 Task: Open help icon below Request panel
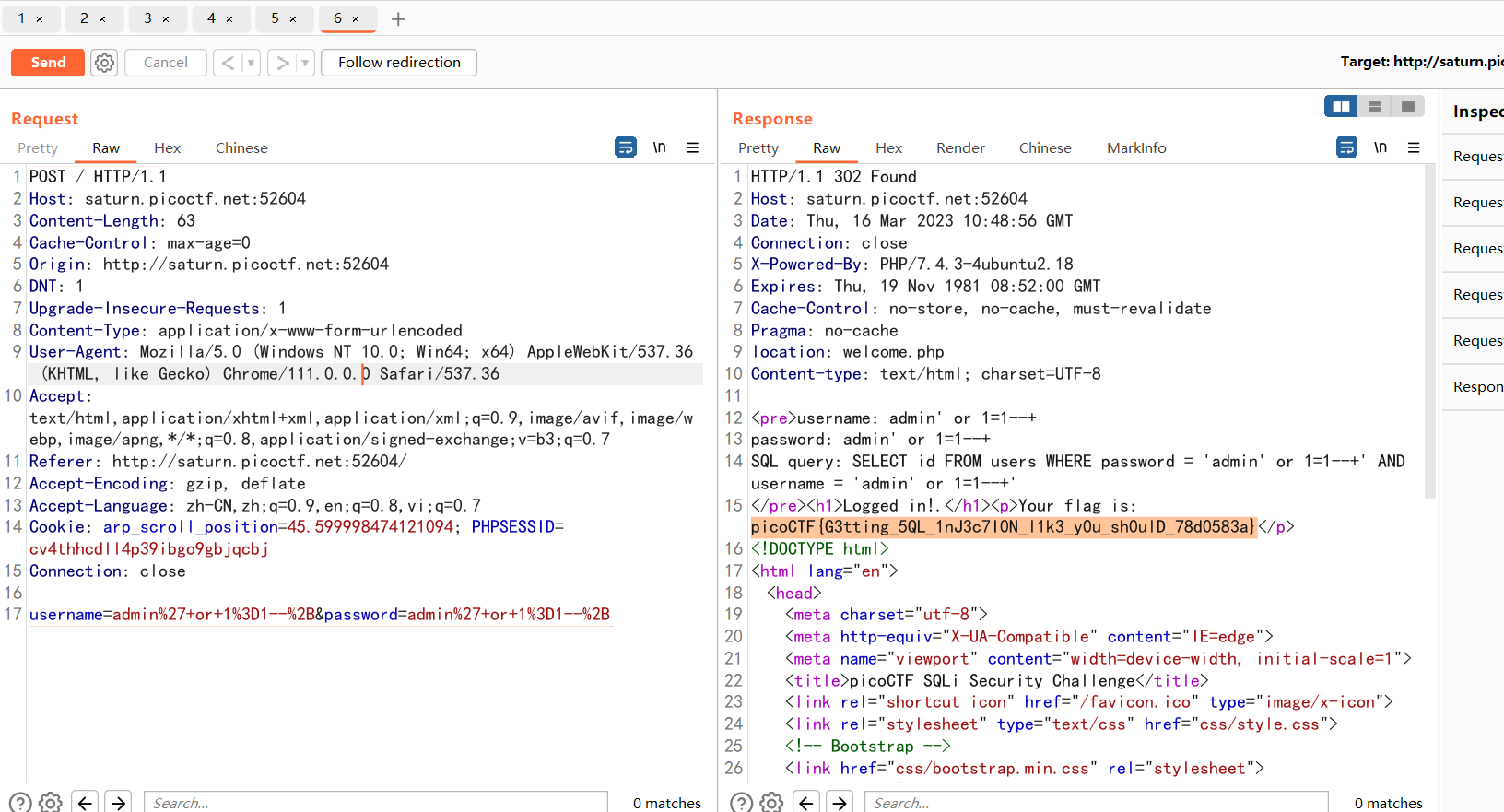[x=20, y=803]
